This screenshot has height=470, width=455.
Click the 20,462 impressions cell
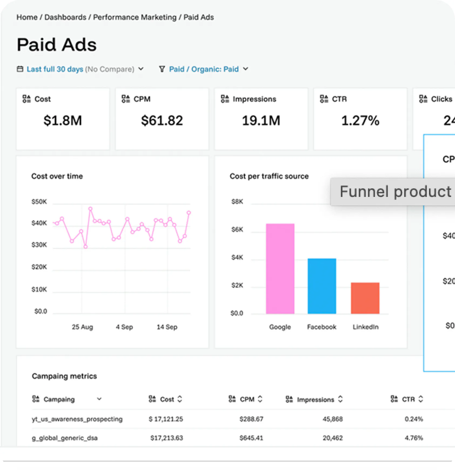[333, 438]
